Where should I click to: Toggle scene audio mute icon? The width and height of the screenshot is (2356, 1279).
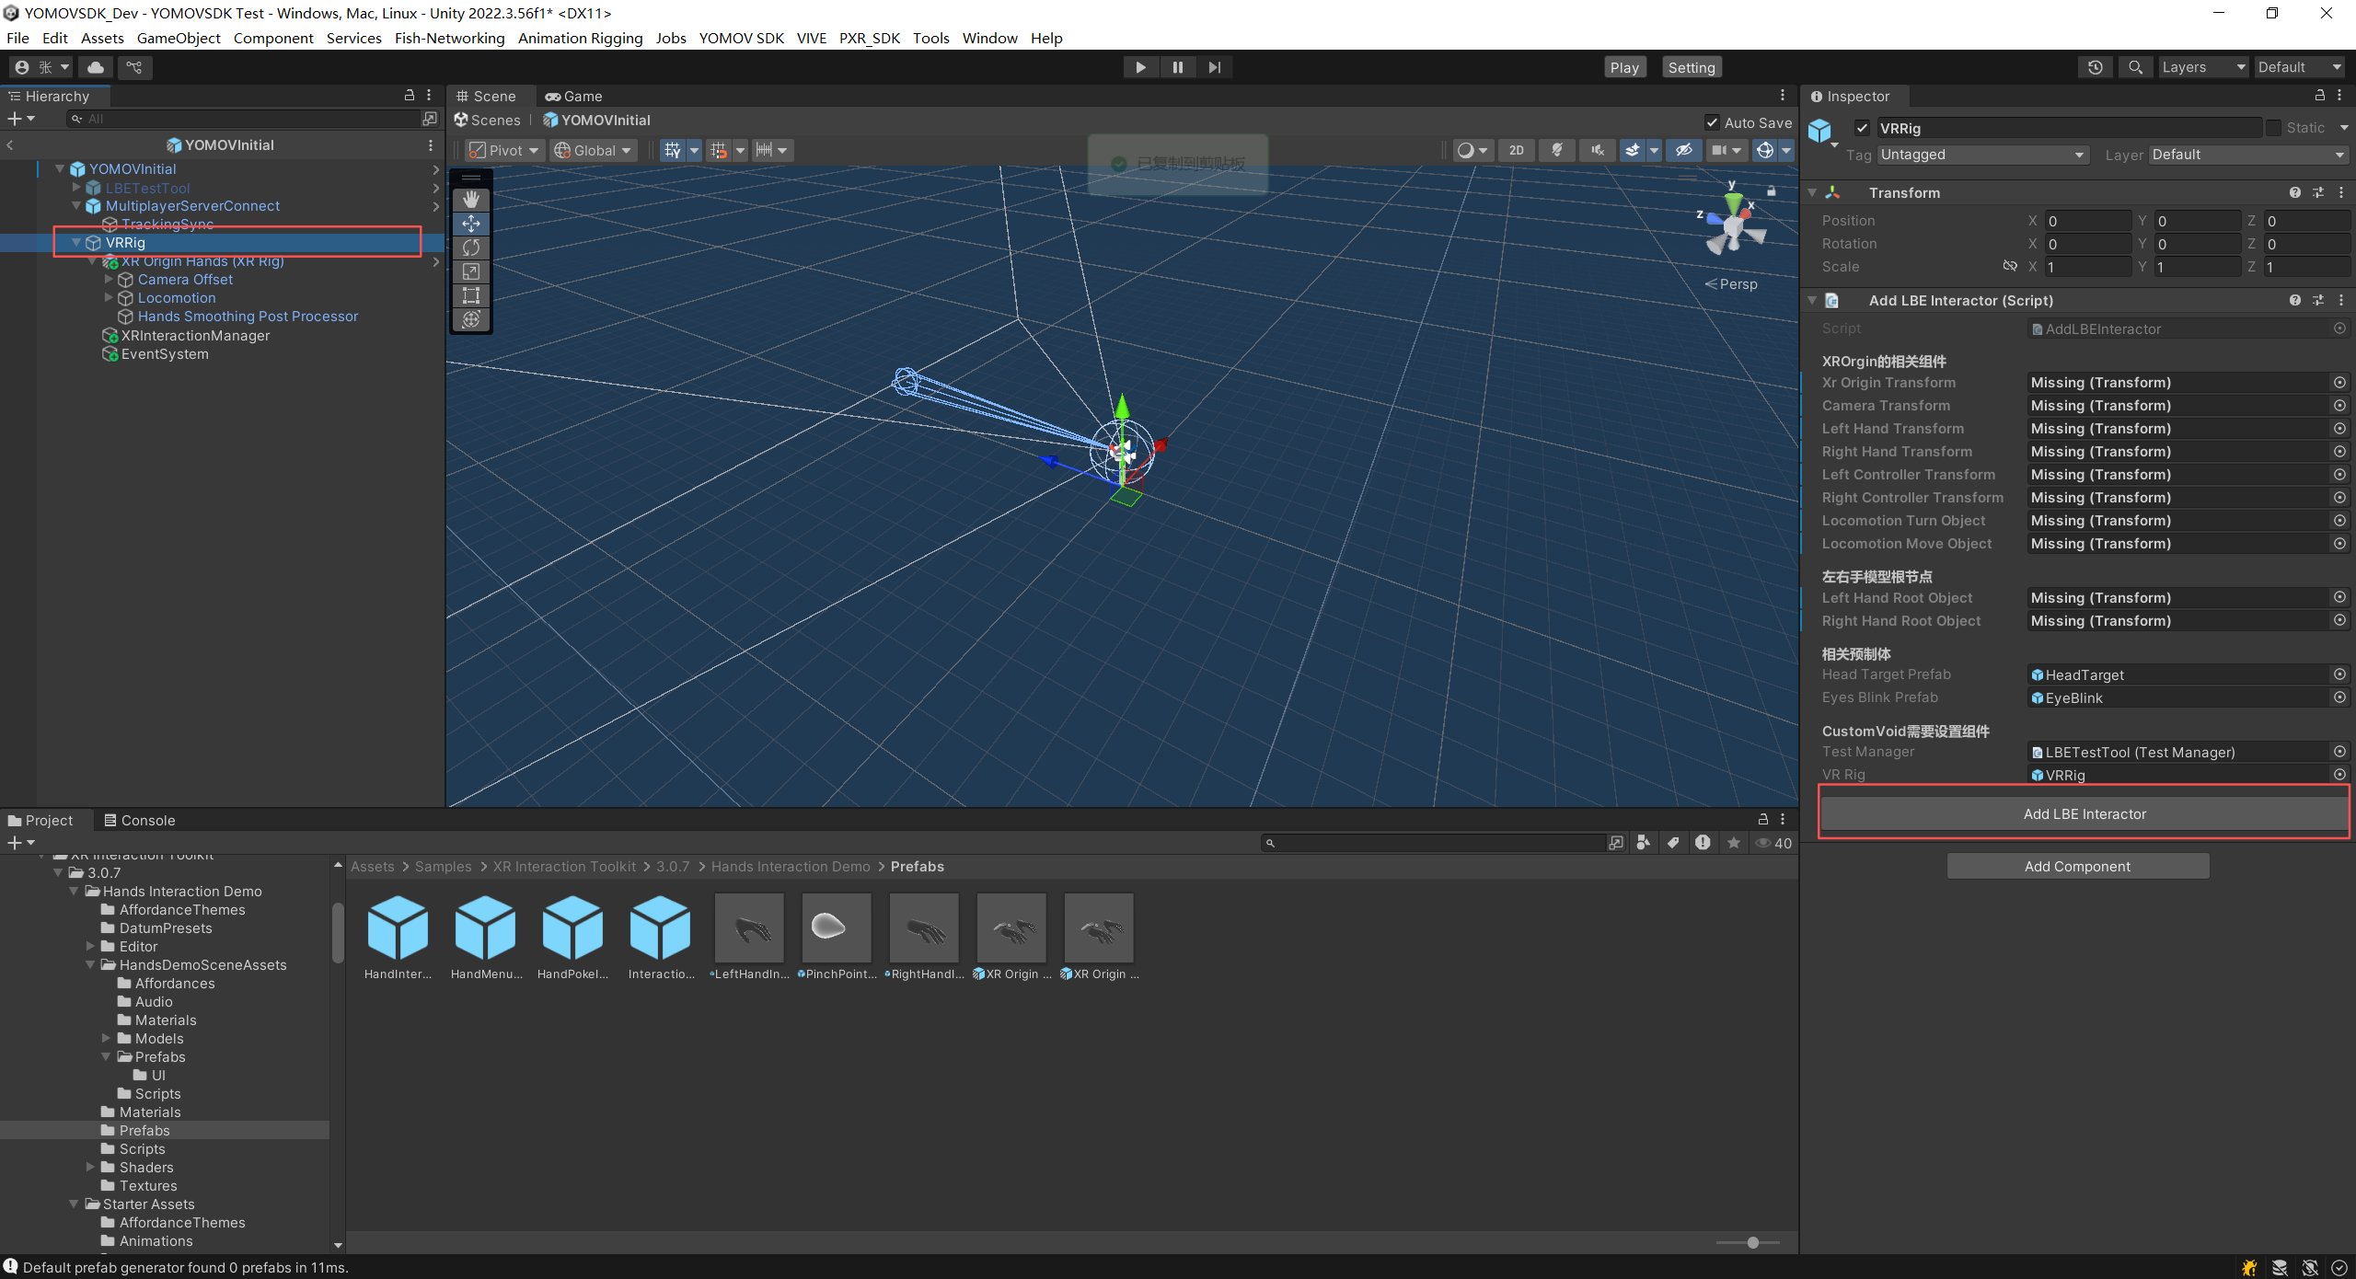tap(1598, 150)
